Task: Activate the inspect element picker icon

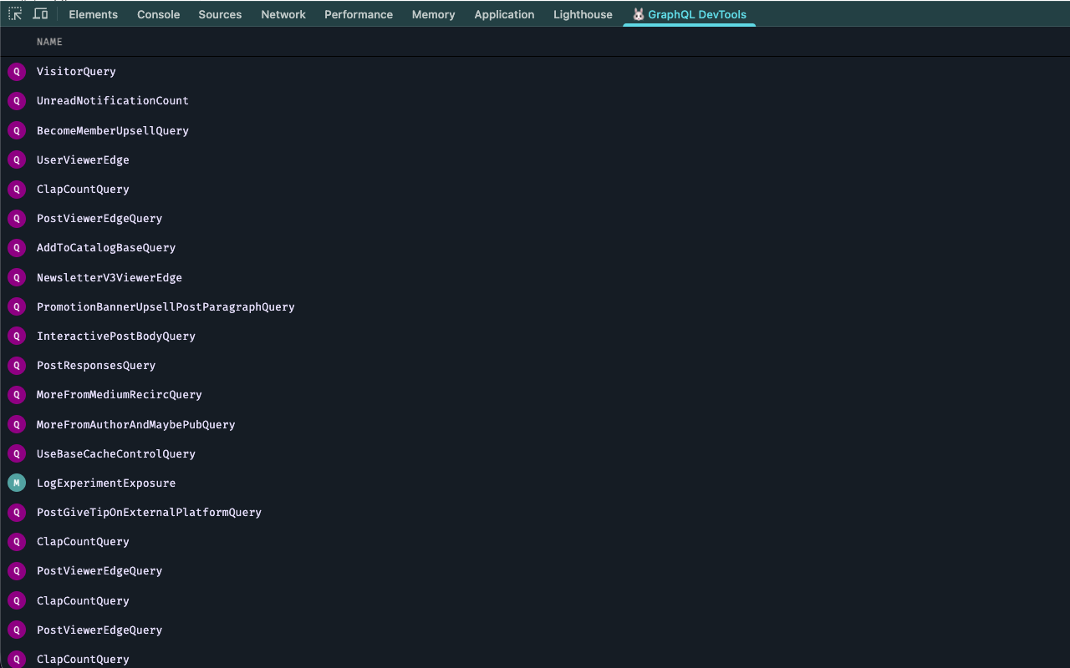Action: pos(15,14)
